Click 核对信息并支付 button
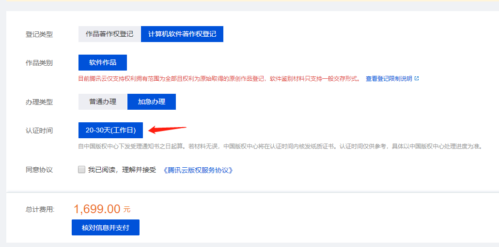 [x=106, y=228]
